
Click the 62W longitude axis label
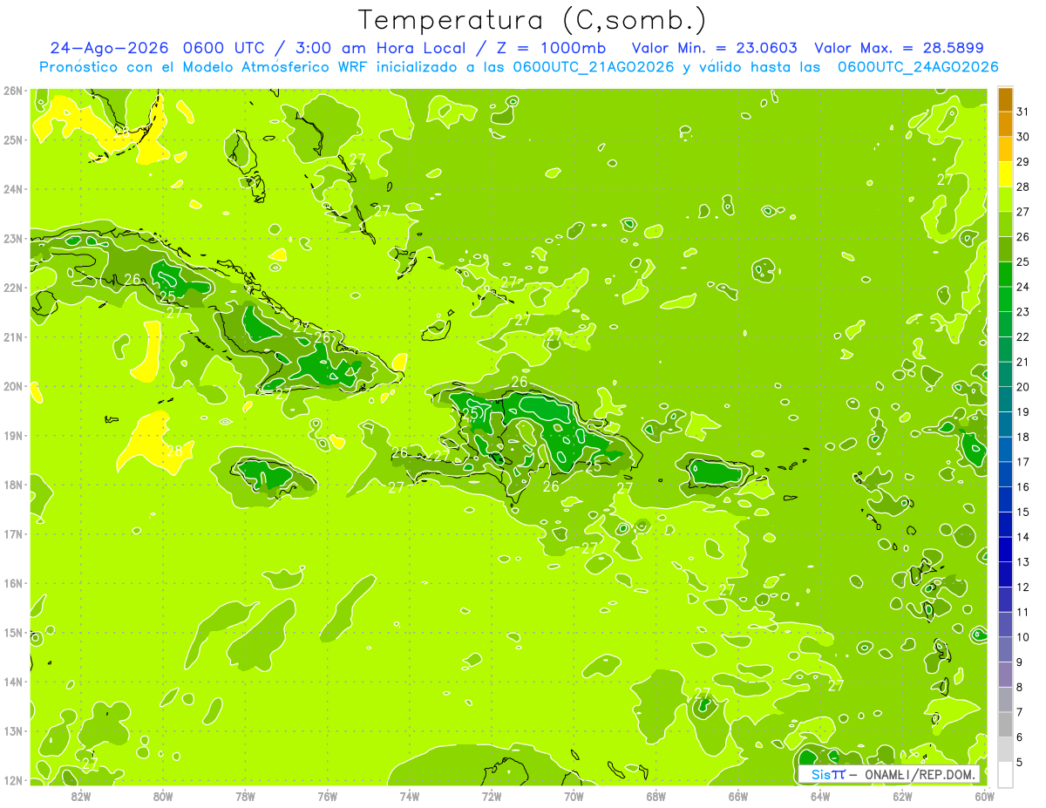(x=902, y=795)
